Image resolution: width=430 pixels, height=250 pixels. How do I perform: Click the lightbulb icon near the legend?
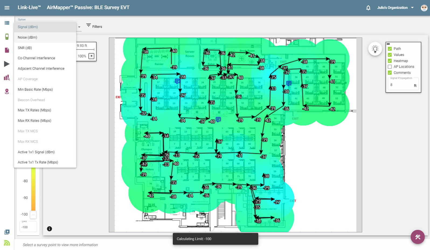click(375, 49)
